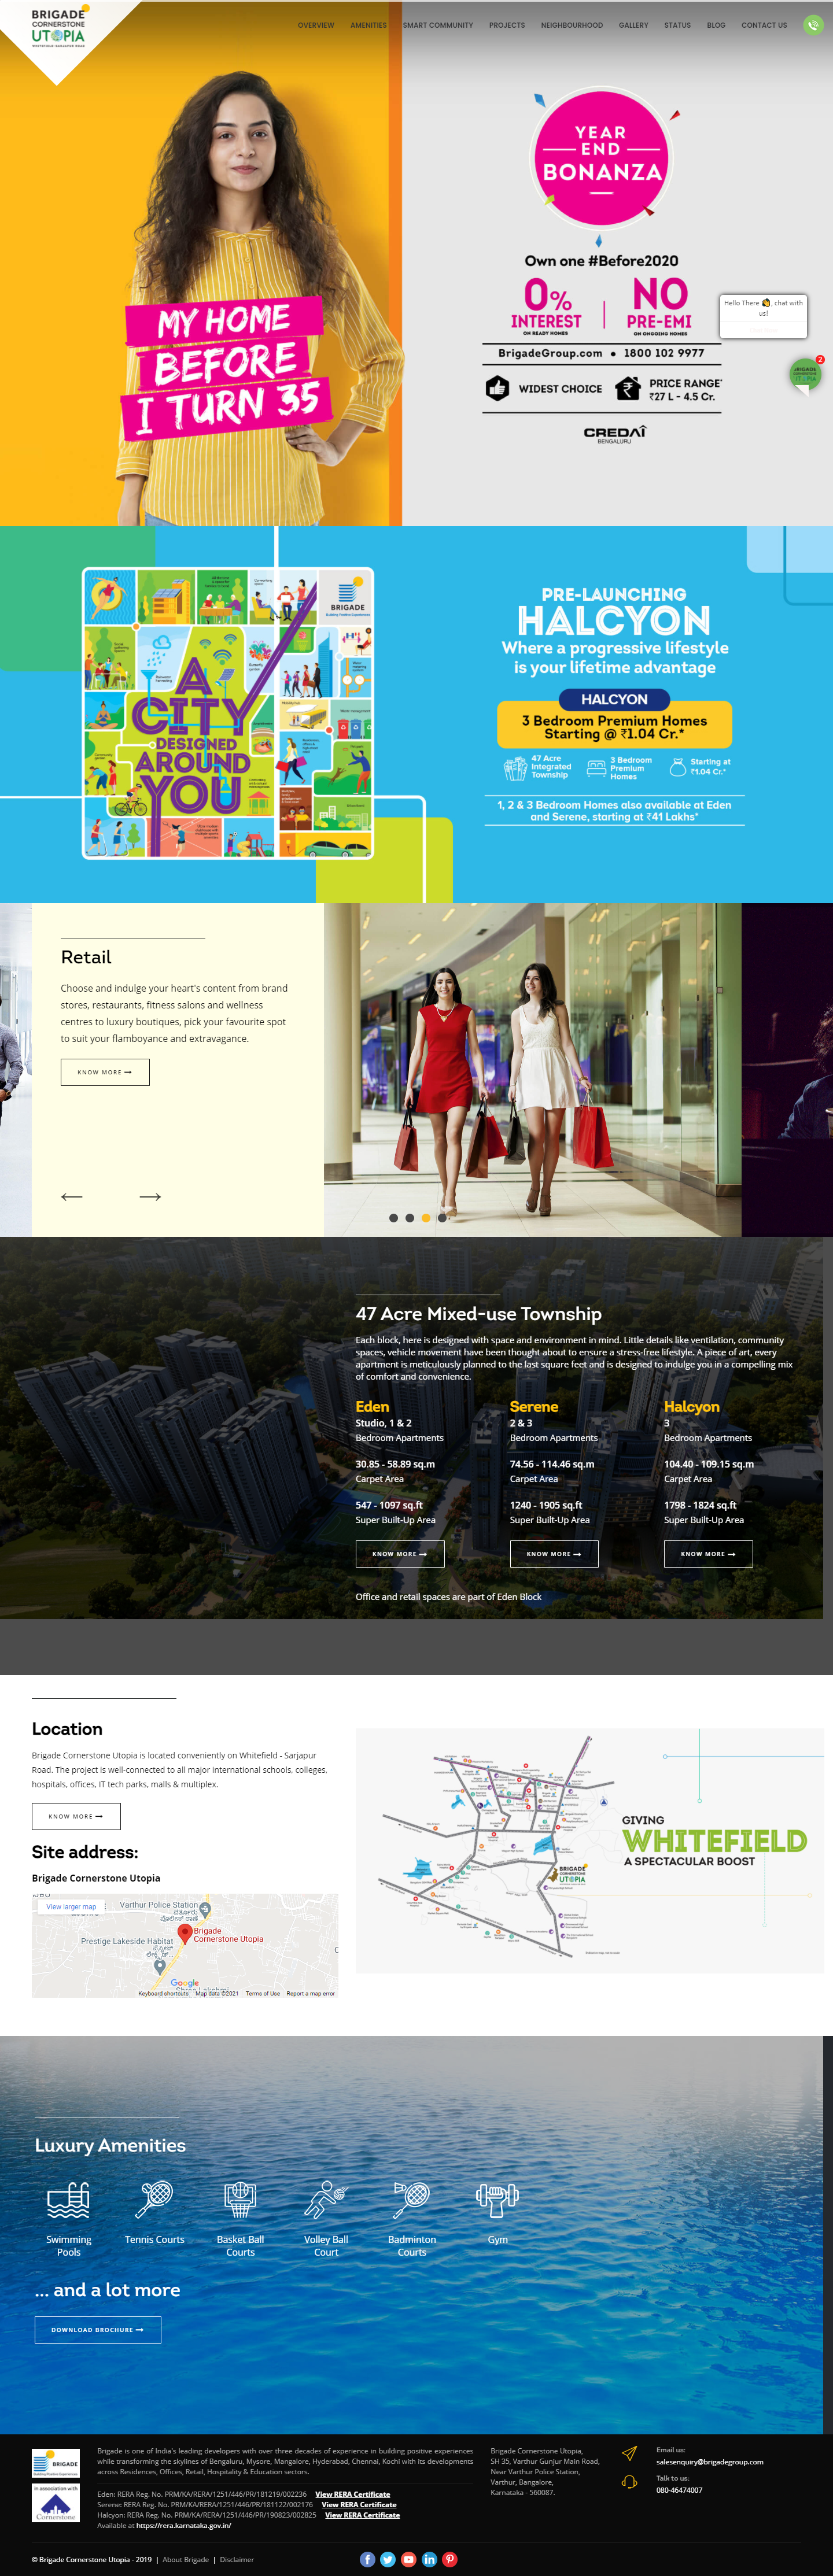This screenshot has height=2576, width=833.
Task: Click the thumbs-up Widest Choice icon
Action: [497, 388]
